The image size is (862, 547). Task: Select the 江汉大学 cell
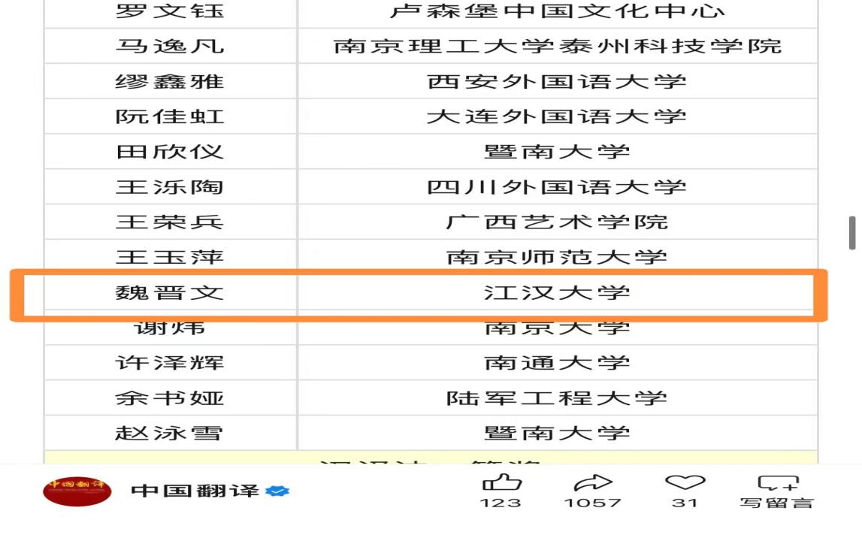pyautogui.click(x=557, y=292)
